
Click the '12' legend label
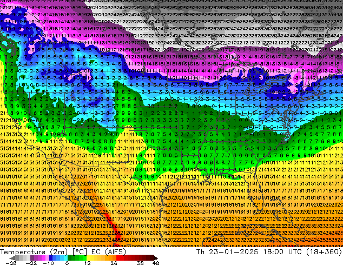pos(88,263)
